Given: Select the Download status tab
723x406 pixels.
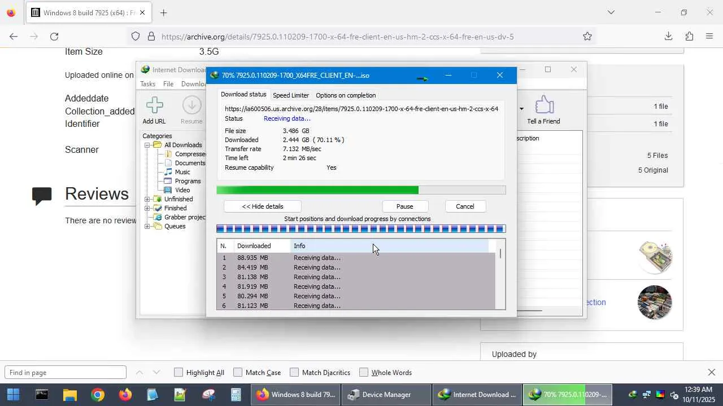Looking at the screenshot, I should pyautogui.click(x=243, y=95).
